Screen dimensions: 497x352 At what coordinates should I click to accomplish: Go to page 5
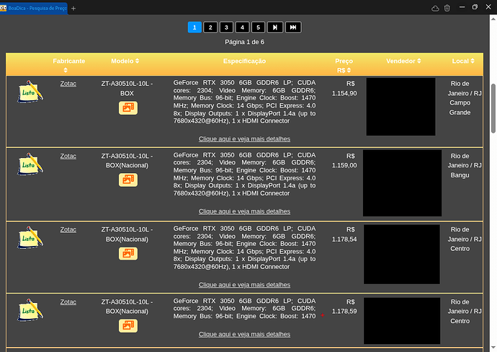tap(258, 27)
